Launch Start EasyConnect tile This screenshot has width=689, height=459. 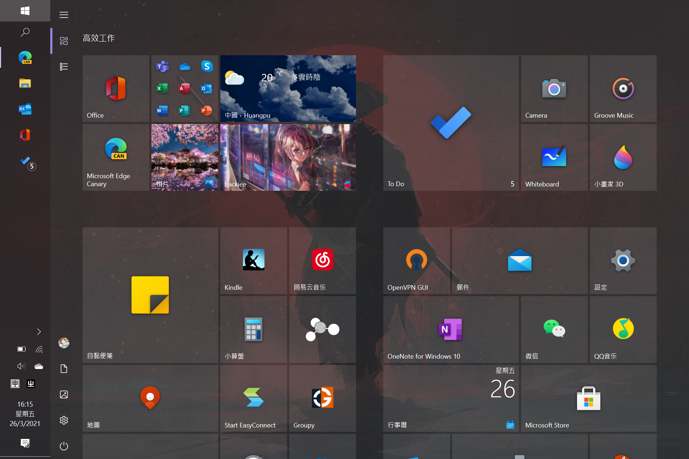(253, 398)
